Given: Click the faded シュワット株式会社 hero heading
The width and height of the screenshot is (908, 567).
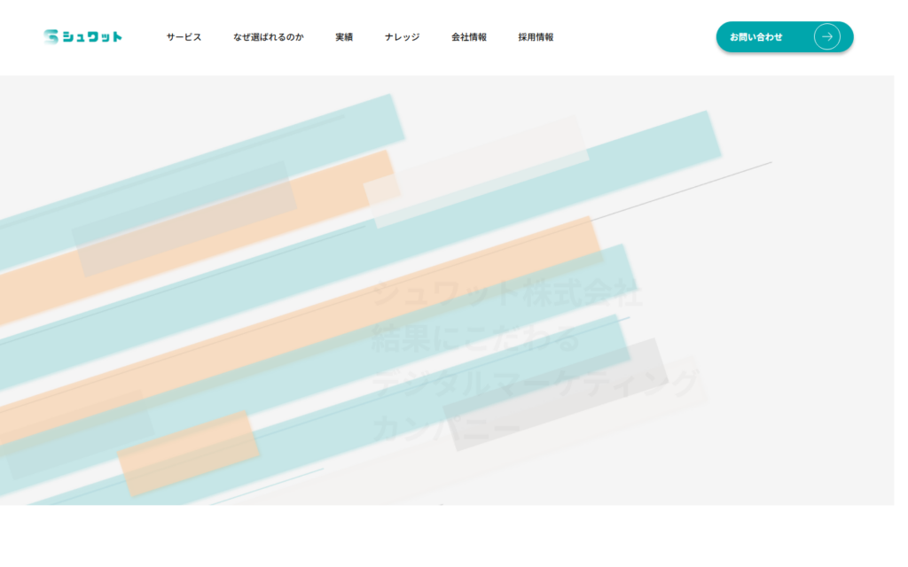Looking at the screenshot, I should (x=507, y=294).
